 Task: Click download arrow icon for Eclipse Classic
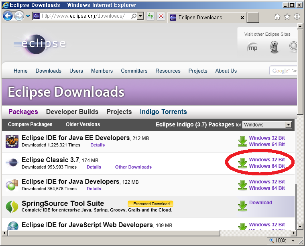pyautogui.click(x=242, y=163)
